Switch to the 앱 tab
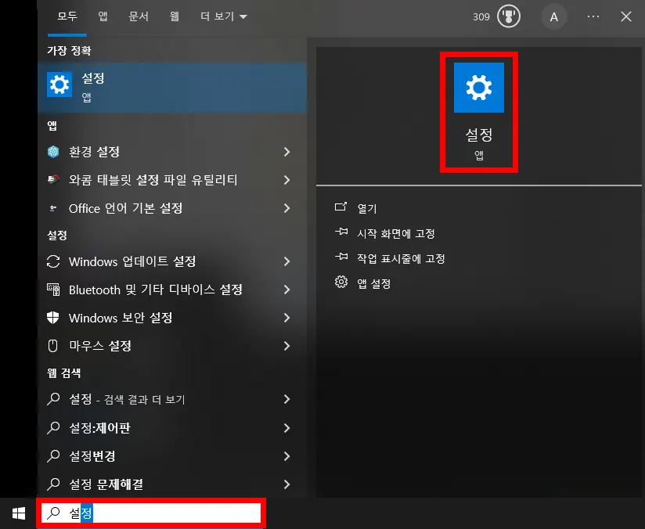 (103, 16)
